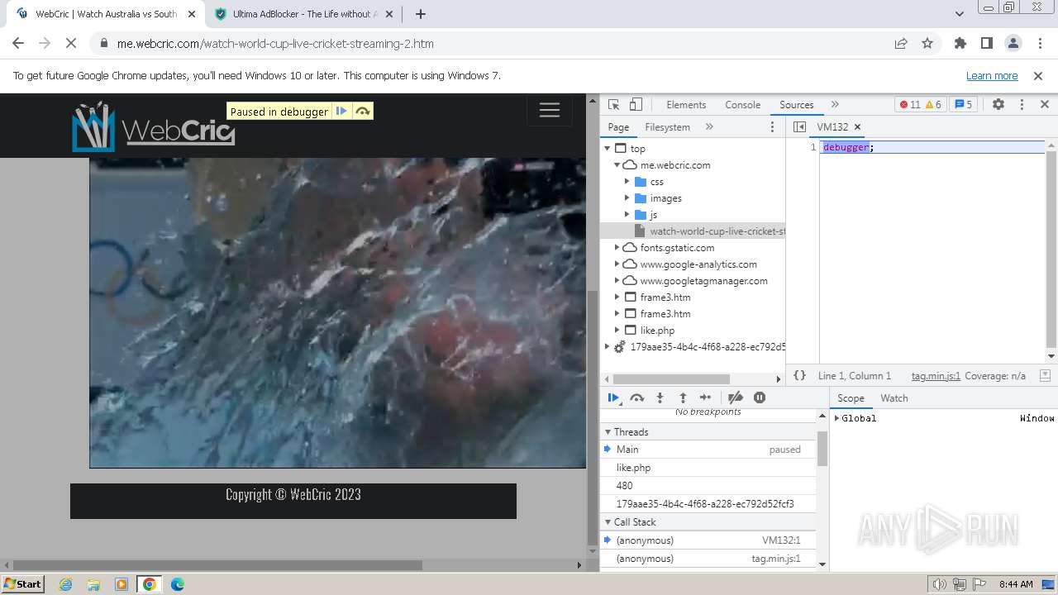1058x595 pixels.
Task: Open tag.min.js:1 source link
Action: [x=936, y=376]
